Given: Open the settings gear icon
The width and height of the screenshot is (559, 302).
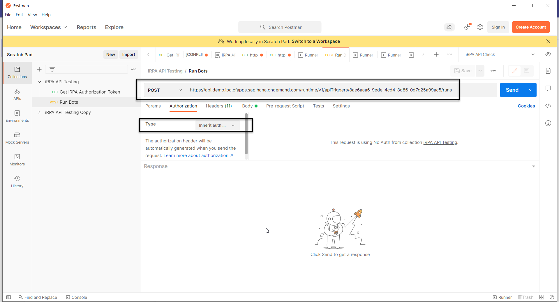Looking at the screenshot, I should coord(480,27).
